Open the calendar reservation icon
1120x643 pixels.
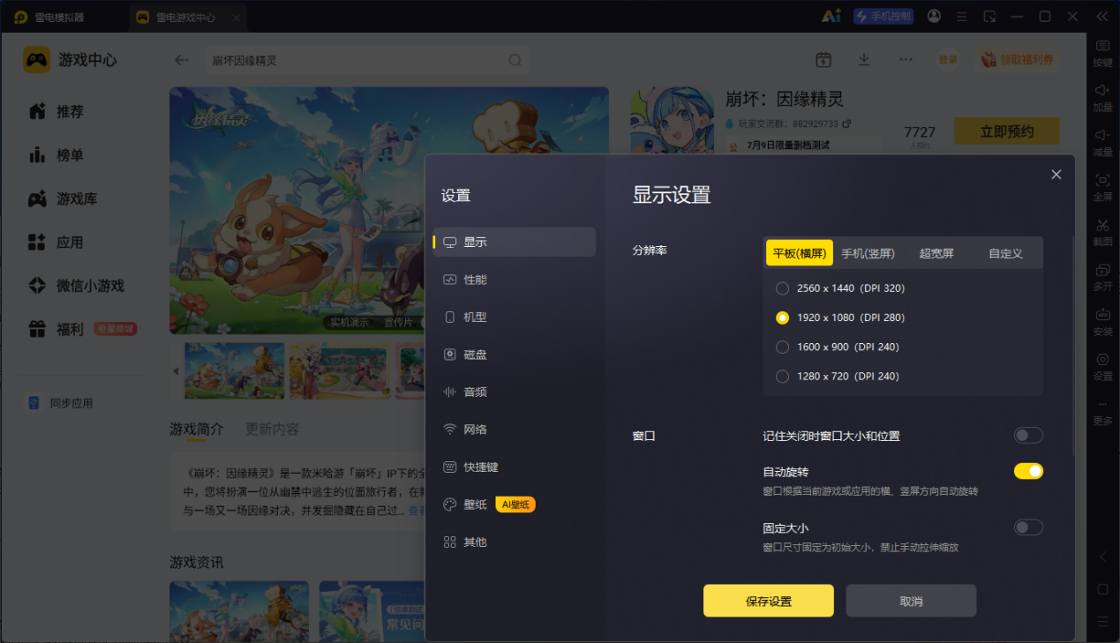823,59
